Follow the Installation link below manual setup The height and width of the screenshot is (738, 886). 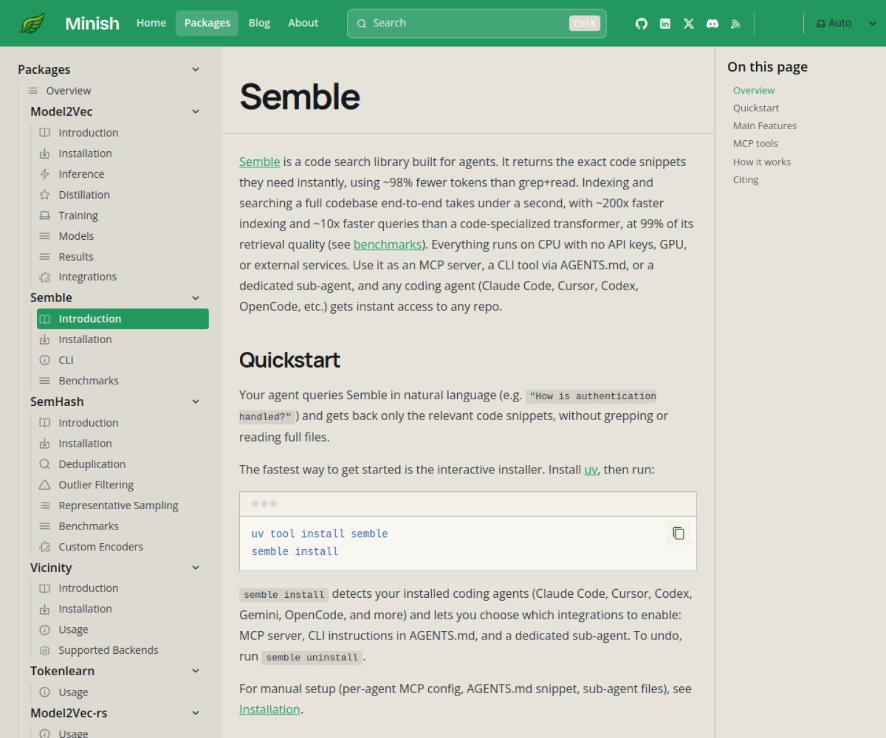tap(269, 709)
